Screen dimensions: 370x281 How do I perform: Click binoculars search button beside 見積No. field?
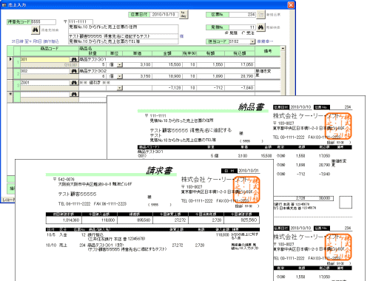[x=260, y=27]
